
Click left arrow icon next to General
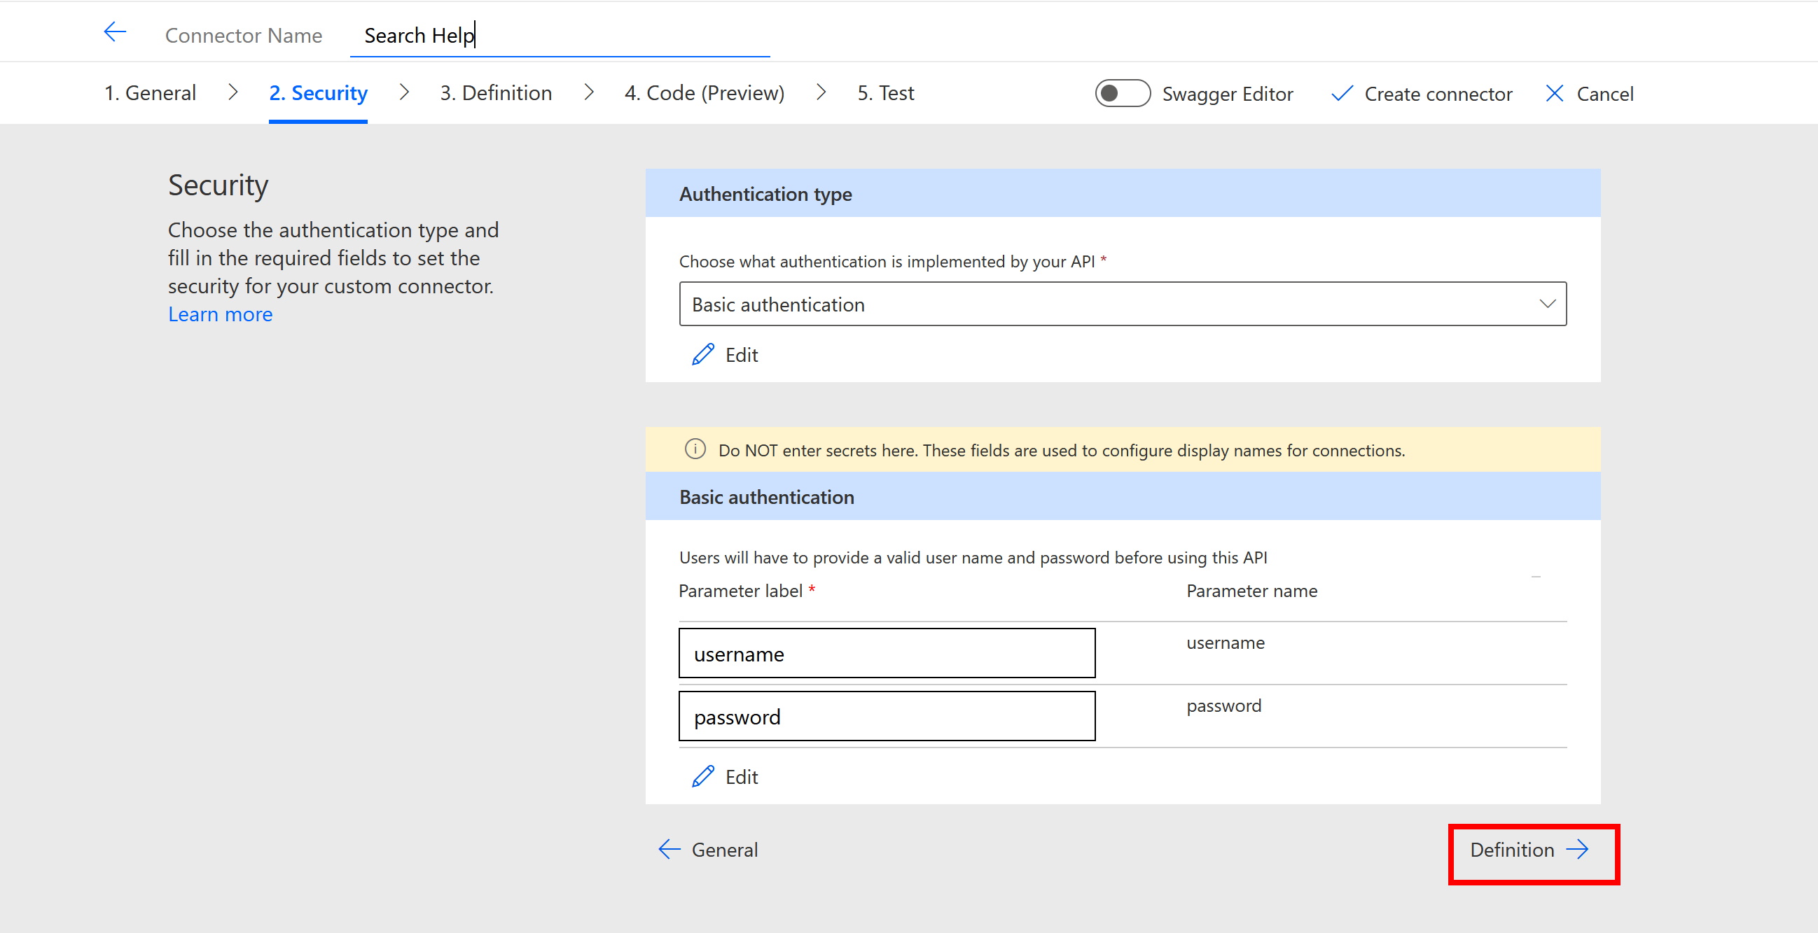(x=669, y=849)
